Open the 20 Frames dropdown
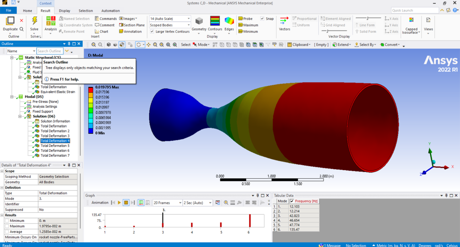460x247 pixels. coord(167,203)
